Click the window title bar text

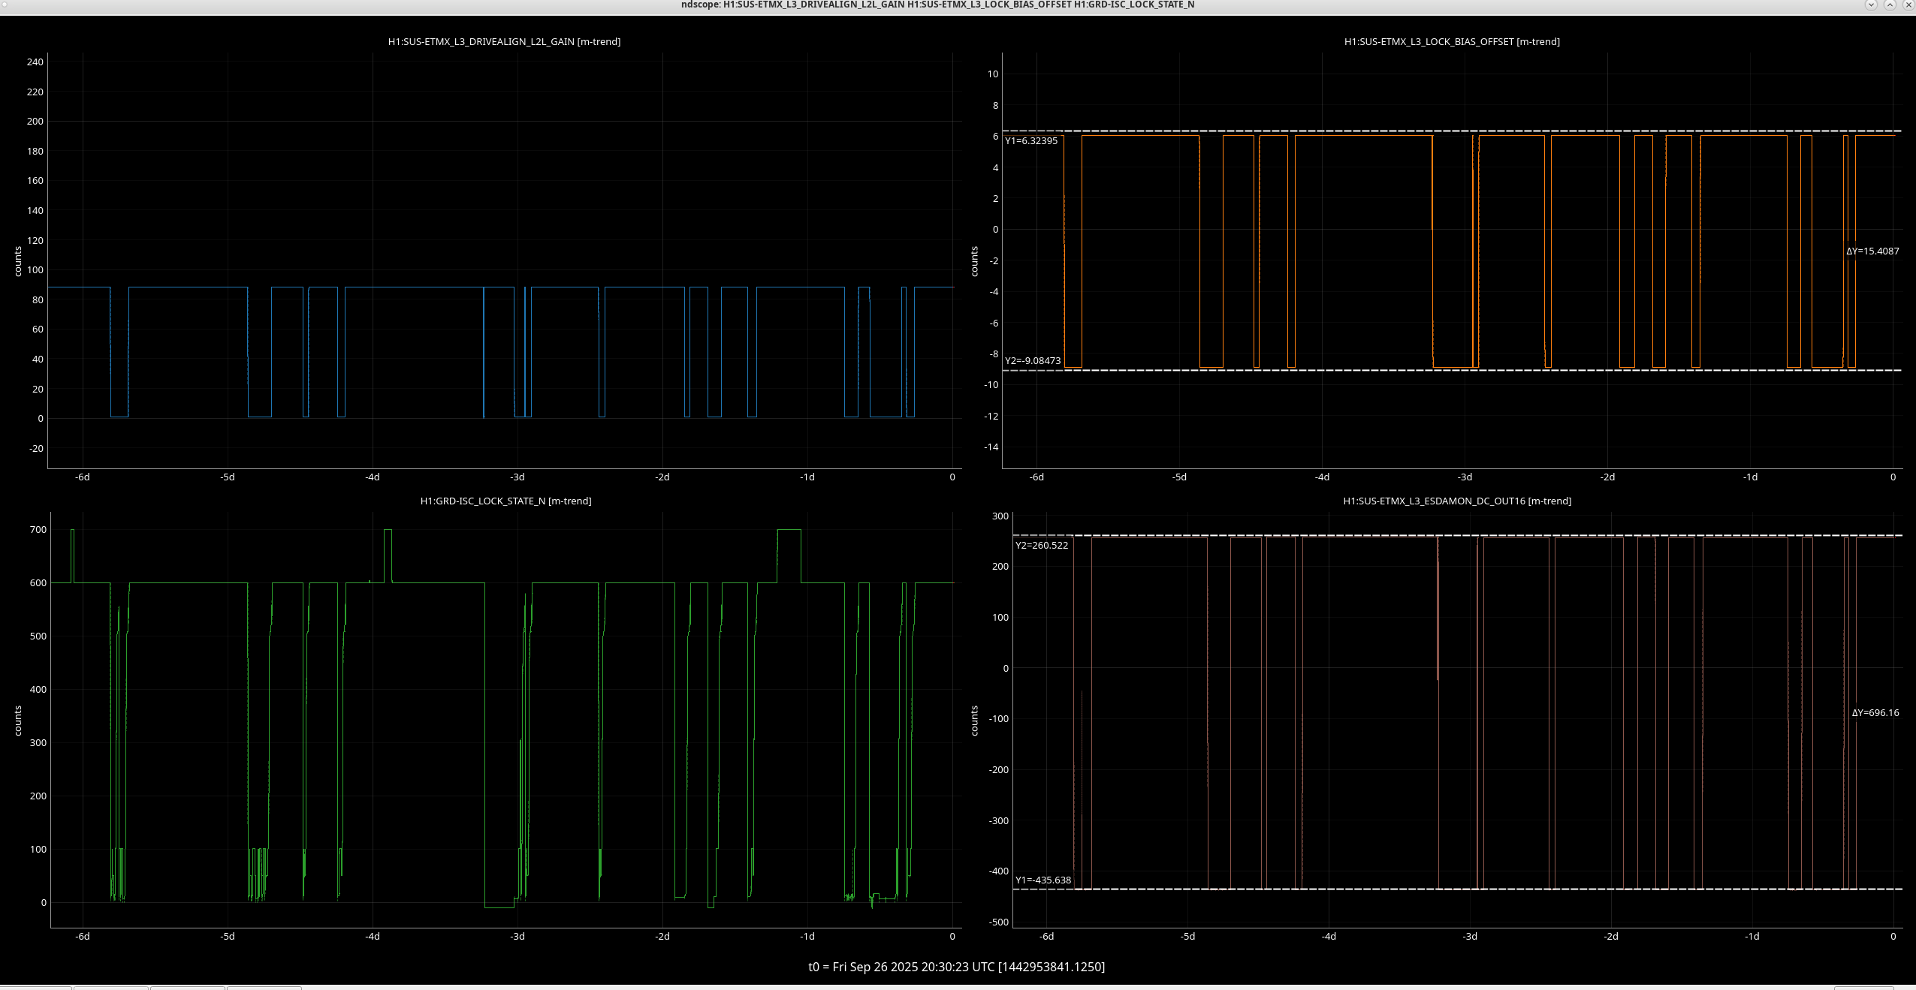[937, 5]
